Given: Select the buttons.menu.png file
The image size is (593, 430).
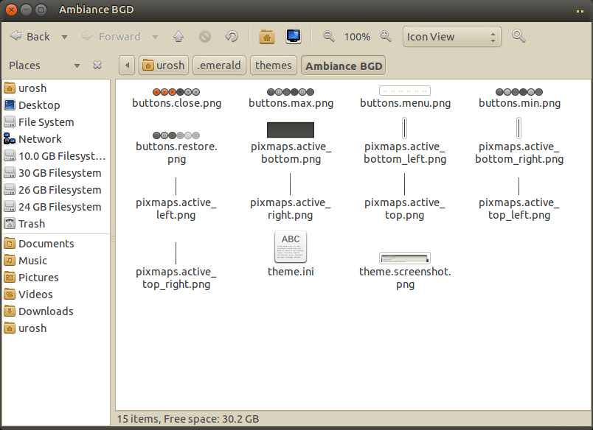Looking at the screenshot, I should pyautogui.click(x=405, y=97).
